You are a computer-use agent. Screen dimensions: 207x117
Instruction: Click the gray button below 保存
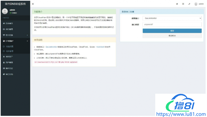coord(172,36)
